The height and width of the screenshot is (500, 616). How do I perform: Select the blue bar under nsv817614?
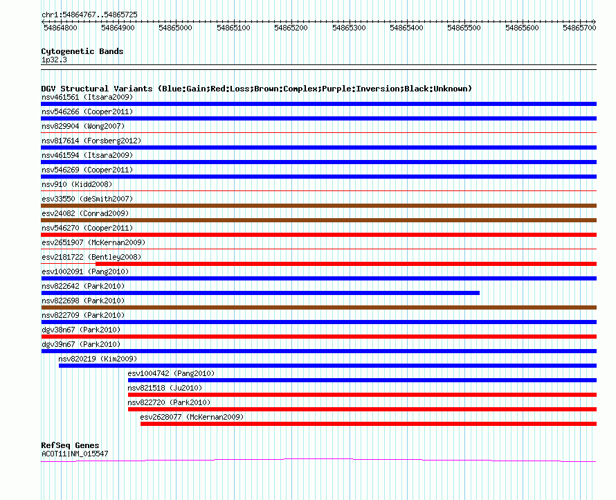click(x=318, y=148)
